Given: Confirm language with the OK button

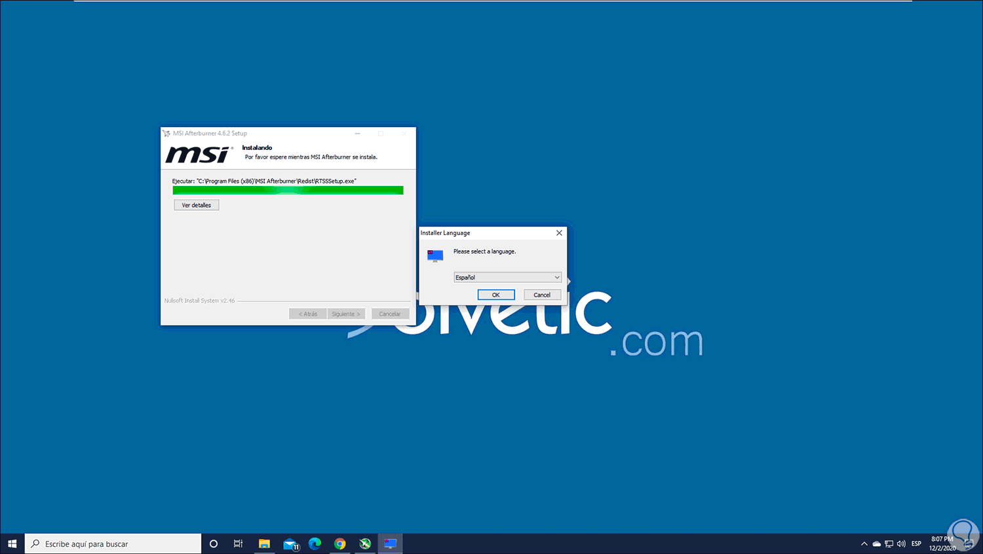Looking at the screenshot, I should 496,295.
